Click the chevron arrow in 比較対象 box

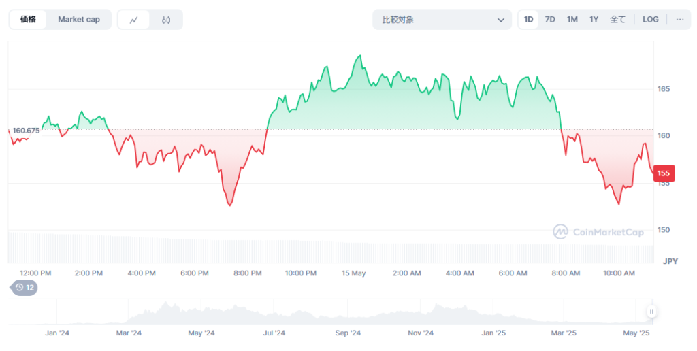coord(501,20)
